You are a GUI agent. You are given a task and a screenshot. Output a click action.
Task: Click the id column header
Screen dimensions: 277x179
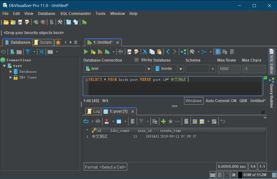[100, 130]
